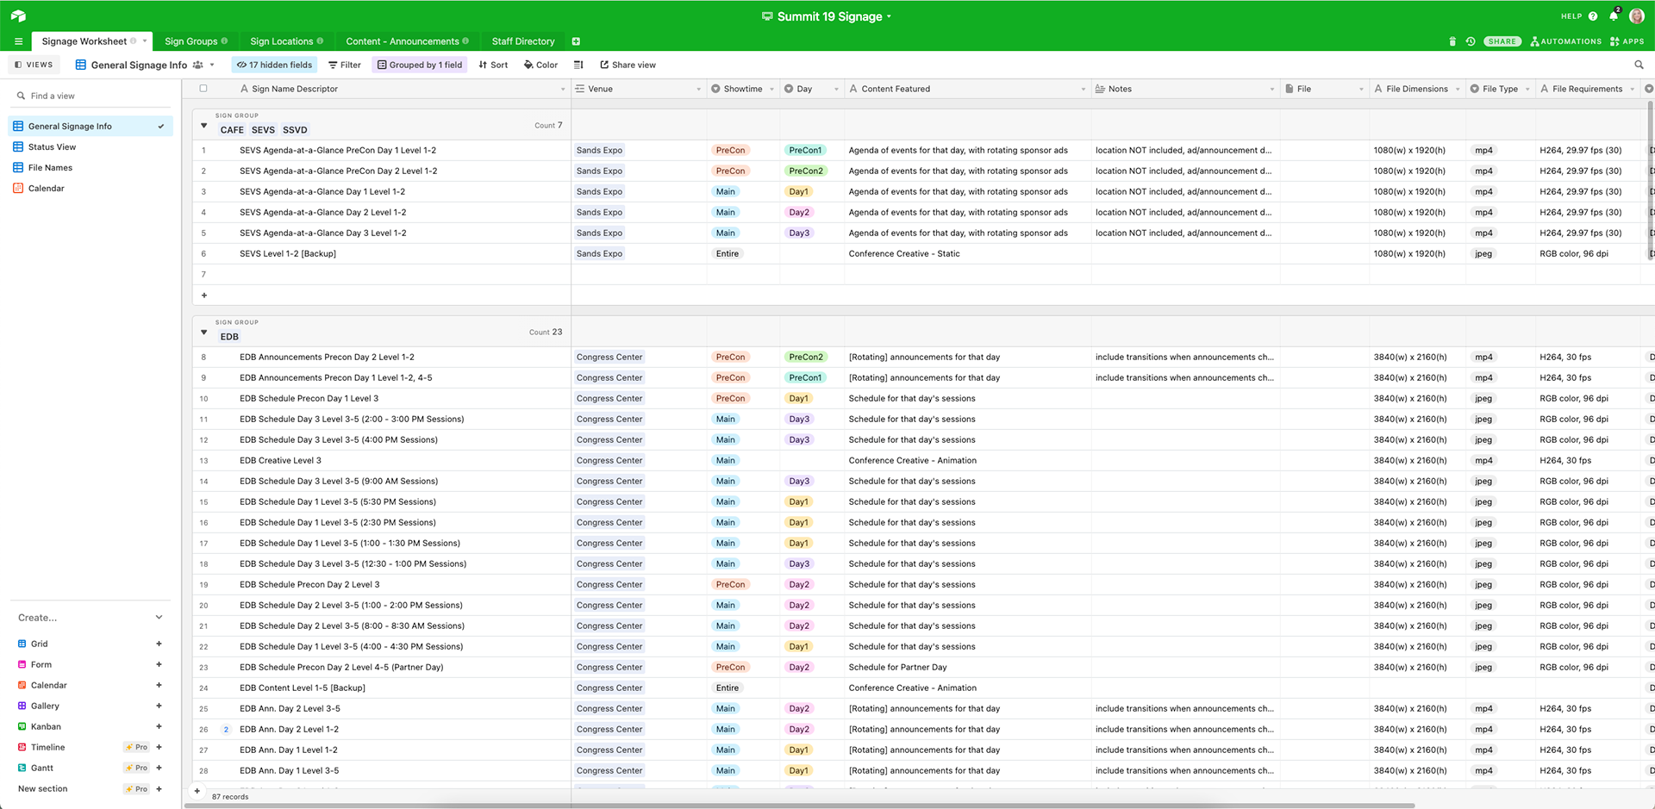The width and height of the screenshot is (1655, 809).
Task: Open the tables list hamburger menu
Action: click(18, 41)
